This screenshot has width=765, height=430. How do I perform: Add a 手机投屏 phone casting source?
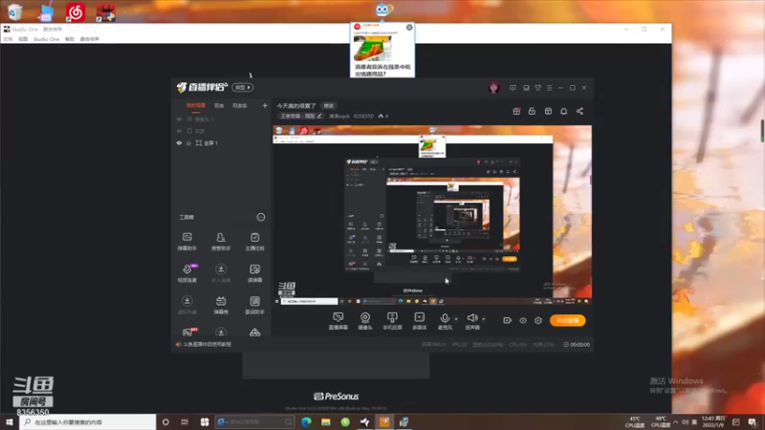pyautogui.click(x=392, y=321)
